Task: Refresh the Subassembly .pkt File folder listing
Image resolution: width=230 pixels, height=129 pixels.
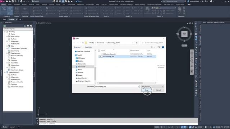Action: [137, 43]
